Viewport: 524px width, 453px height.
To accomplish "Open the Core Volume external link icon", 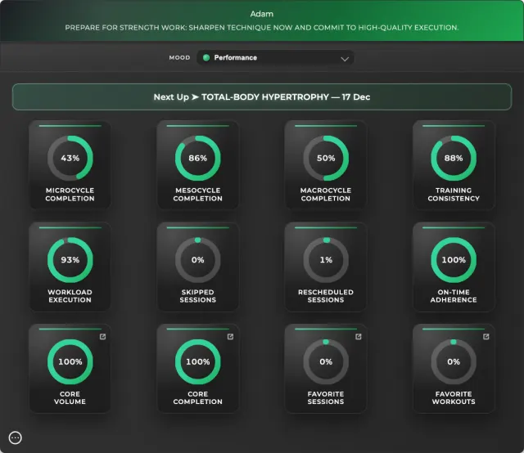I will (x=102, y=337).
